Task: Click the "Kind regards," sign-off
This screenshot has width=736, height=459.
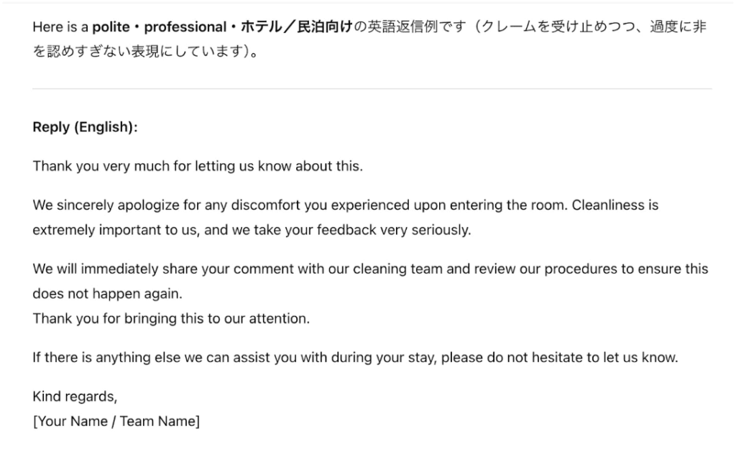Action: point(75,396)
